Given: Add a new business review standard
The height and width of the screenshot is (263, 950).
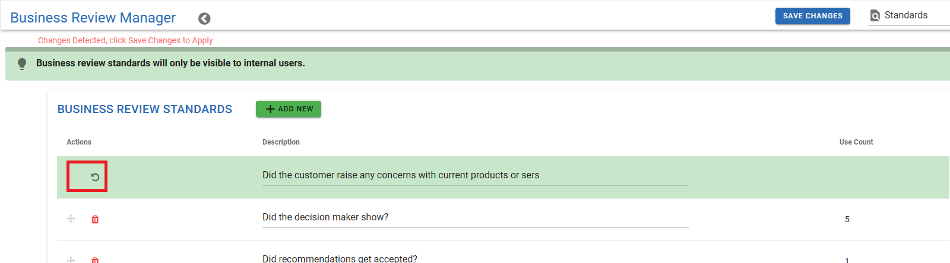Looking at the screenshot, I should pyautogui.click(x=289, y=109).
